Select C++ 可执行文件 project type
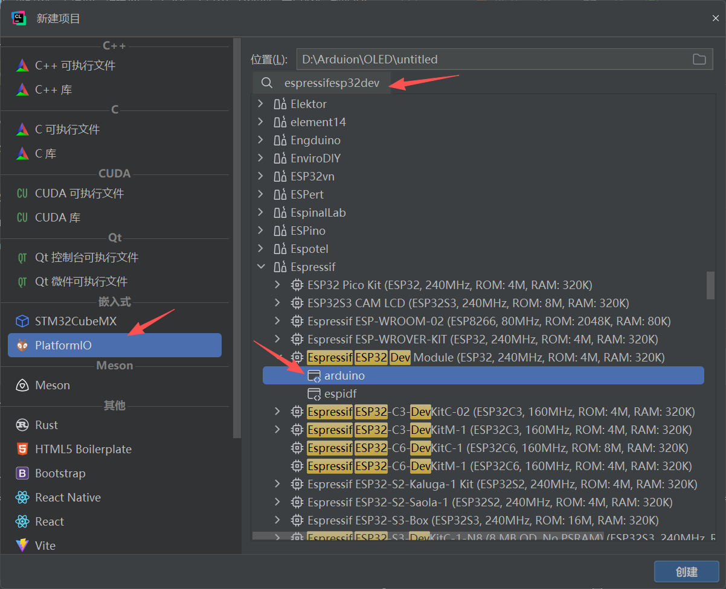This screenshot has width=726, height=589. click(x=115, y=65)
